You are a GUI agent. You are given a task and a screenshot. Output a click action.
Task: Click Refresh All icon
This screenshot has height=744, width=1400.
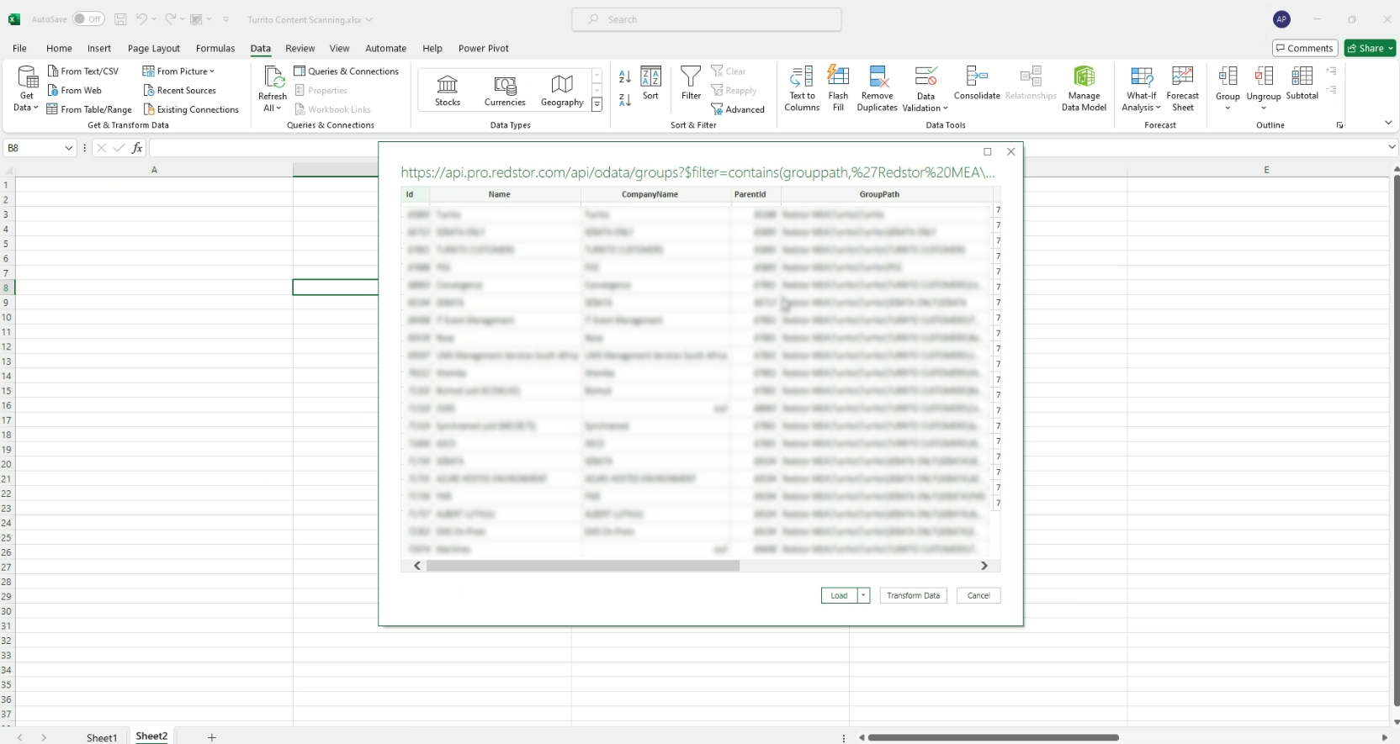click(273, 77)
